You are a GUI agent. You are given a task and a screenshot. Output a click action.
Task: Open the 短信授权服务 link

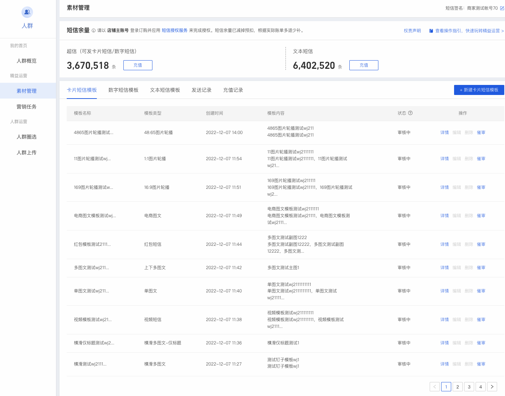pos(175,30)
